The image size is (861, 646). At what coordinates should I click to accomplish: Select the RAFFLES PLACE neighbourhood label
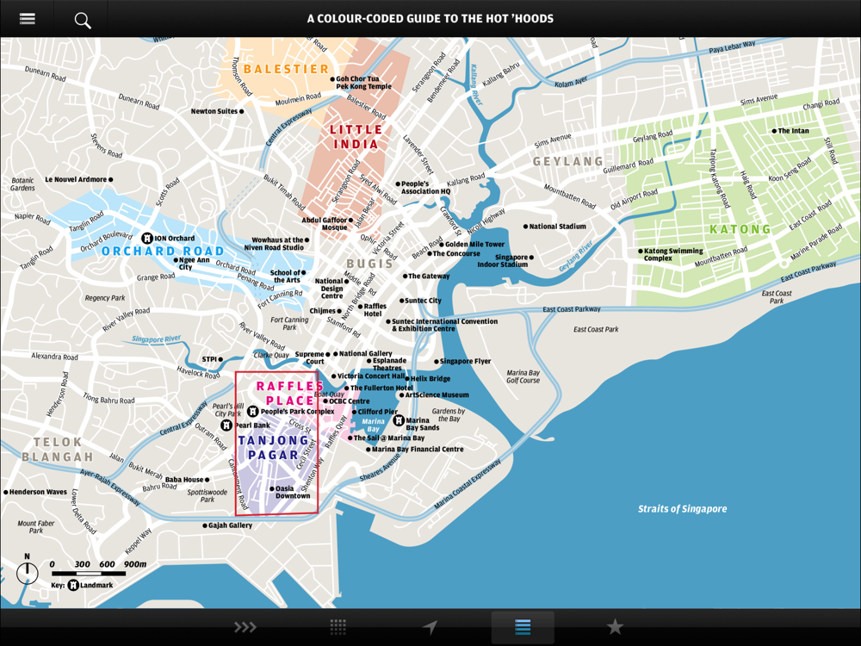tap(290, 394)
